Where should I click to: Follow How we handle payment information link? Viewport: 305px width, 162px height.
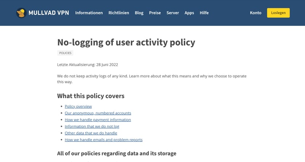pos(98,120)
